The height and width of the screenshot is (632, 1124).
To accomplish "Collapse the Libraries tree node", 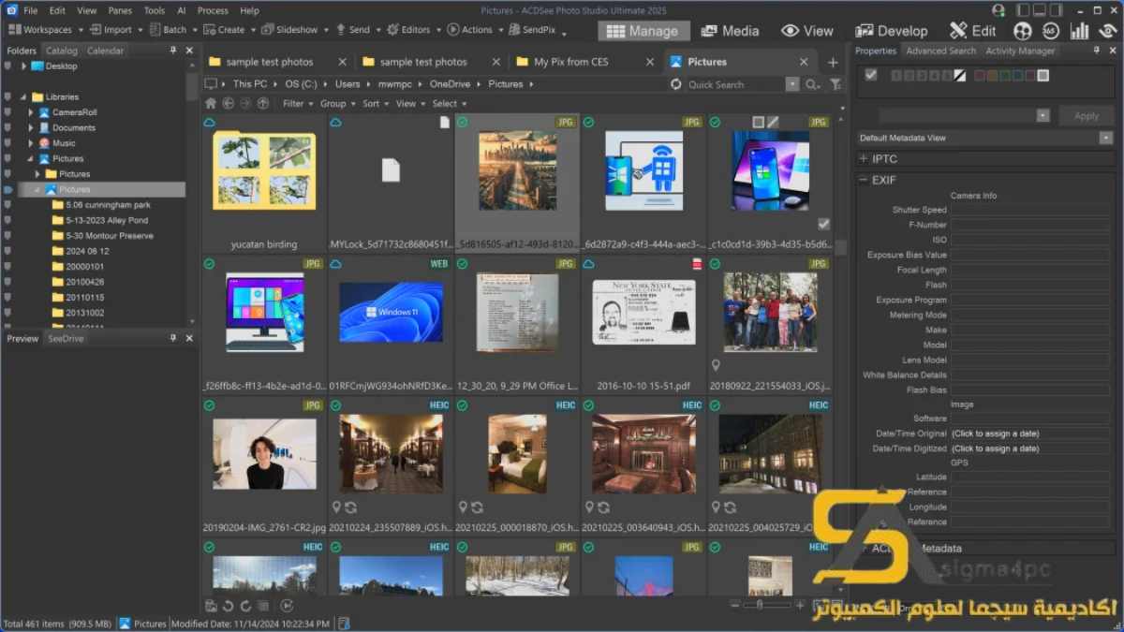I will tap(24, 96).
